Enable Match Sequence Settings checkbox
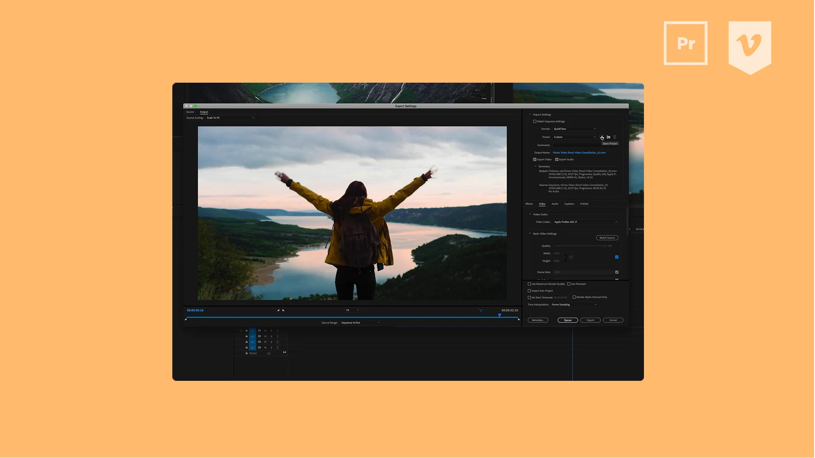815x458 pixels. (535, 121)
